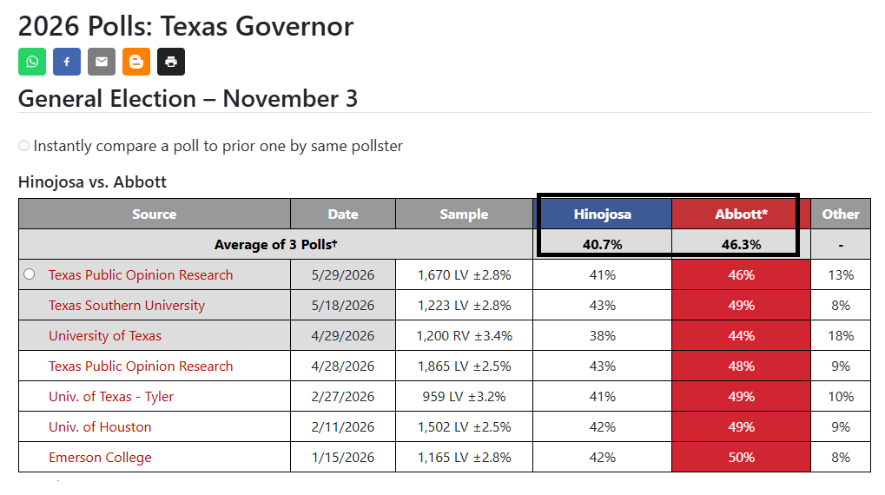Click the Date column header
Viewport: 885px width, 495px height.
click(x=343, y=214)
